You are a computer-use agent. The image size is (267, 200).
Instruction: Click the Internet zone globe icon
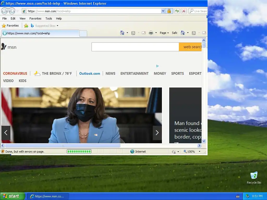pos(132,151)
